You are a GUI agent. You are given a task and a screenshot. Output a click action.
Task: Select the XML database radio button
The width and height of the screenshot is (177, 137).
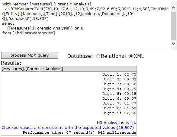tap(131, 56)
